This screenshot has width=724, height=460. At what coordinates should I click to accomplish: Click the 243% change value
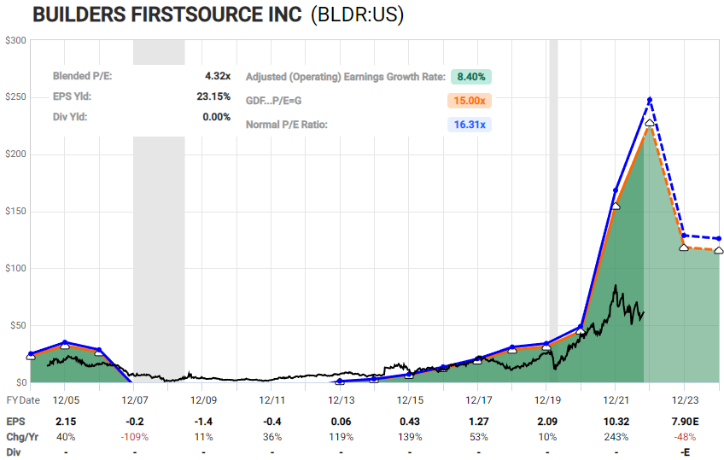[616, 437]
